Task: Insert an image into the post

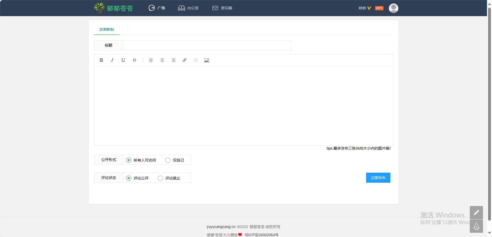Action: coord(207,60)
